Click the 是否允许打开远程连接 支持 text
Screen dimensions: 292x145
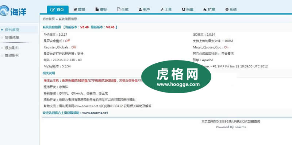(x=64, y=54)
